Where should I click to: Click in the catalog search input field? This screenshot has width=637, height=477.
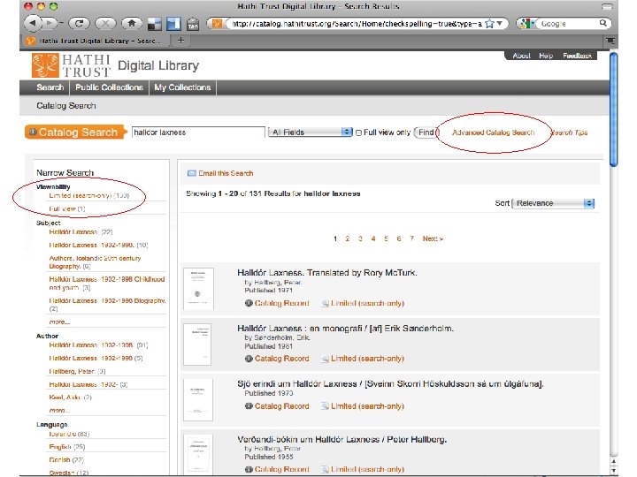click(199, 132)
